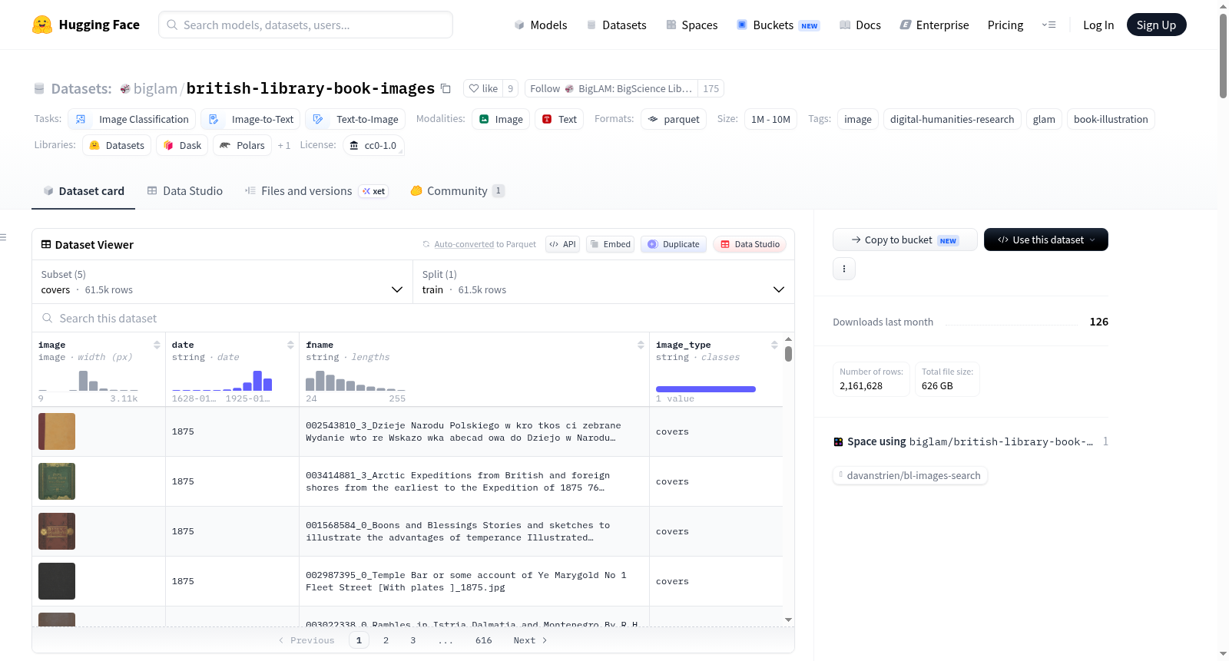Duplicate the dataset viewer
Viewport: 1229px width, 661px height.
click(674, 244)
